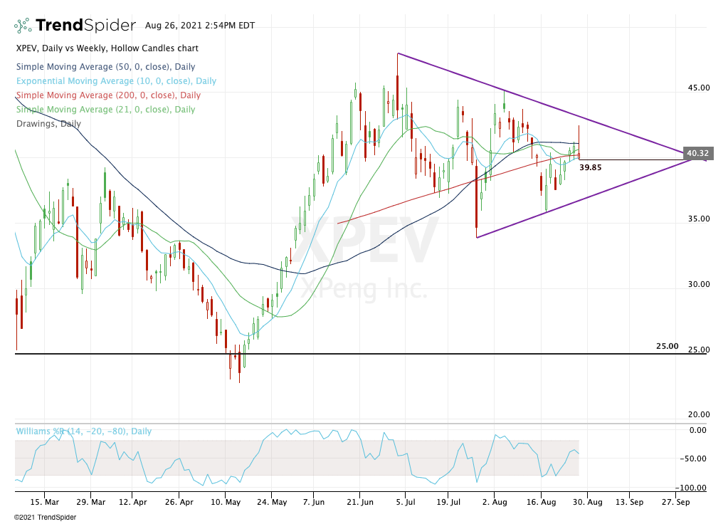The width and height of the screenshot is (728, 524).
Task: Click the '21. Jun' date axis label
Action: 360,502
